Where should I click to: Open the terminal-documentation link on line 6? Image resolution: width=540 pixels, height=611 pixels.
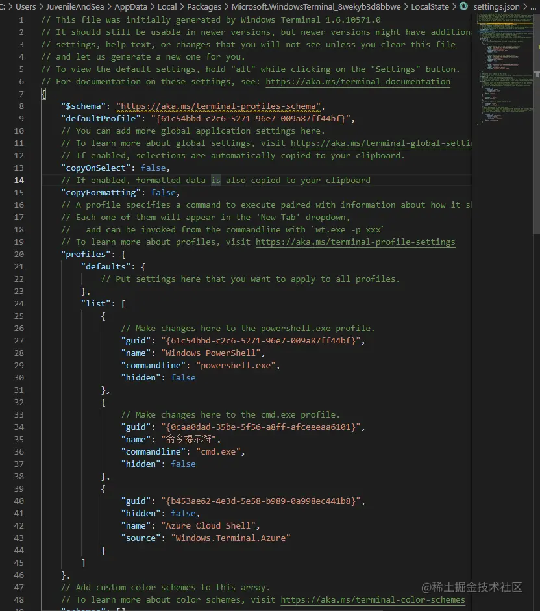click(x=358, y=81)
